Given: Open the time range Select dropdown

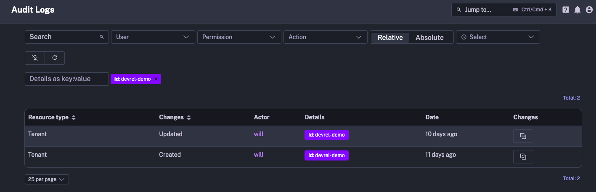Looking at the screenshot, I should pyautogui.click(x=498, y=37).
